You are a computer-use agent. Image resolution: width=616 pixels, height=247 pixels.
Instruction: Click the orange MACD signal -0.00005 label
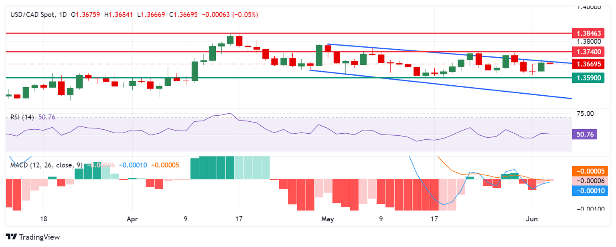coord(590,171)
